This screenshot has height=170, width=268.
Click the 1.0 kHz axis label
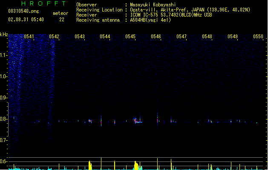[x=3, y=76]
